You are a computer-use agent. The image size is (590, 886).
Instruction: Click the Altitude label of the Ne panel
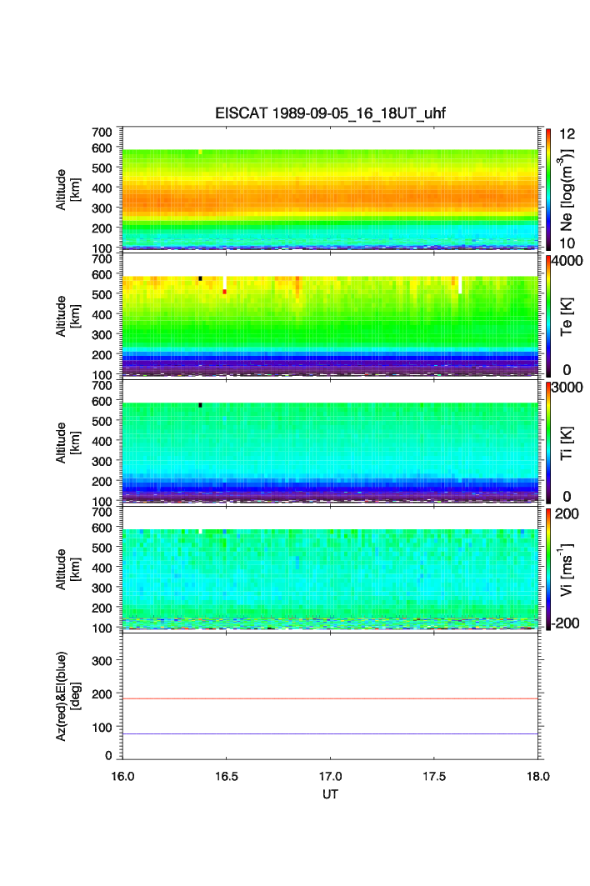[x=67, y=189]
